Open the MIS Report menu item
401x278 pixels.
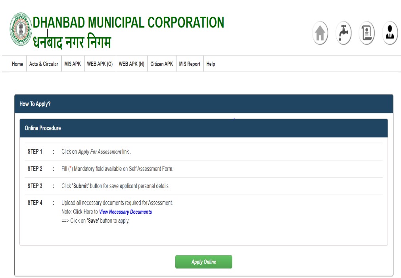coord(190,64)
